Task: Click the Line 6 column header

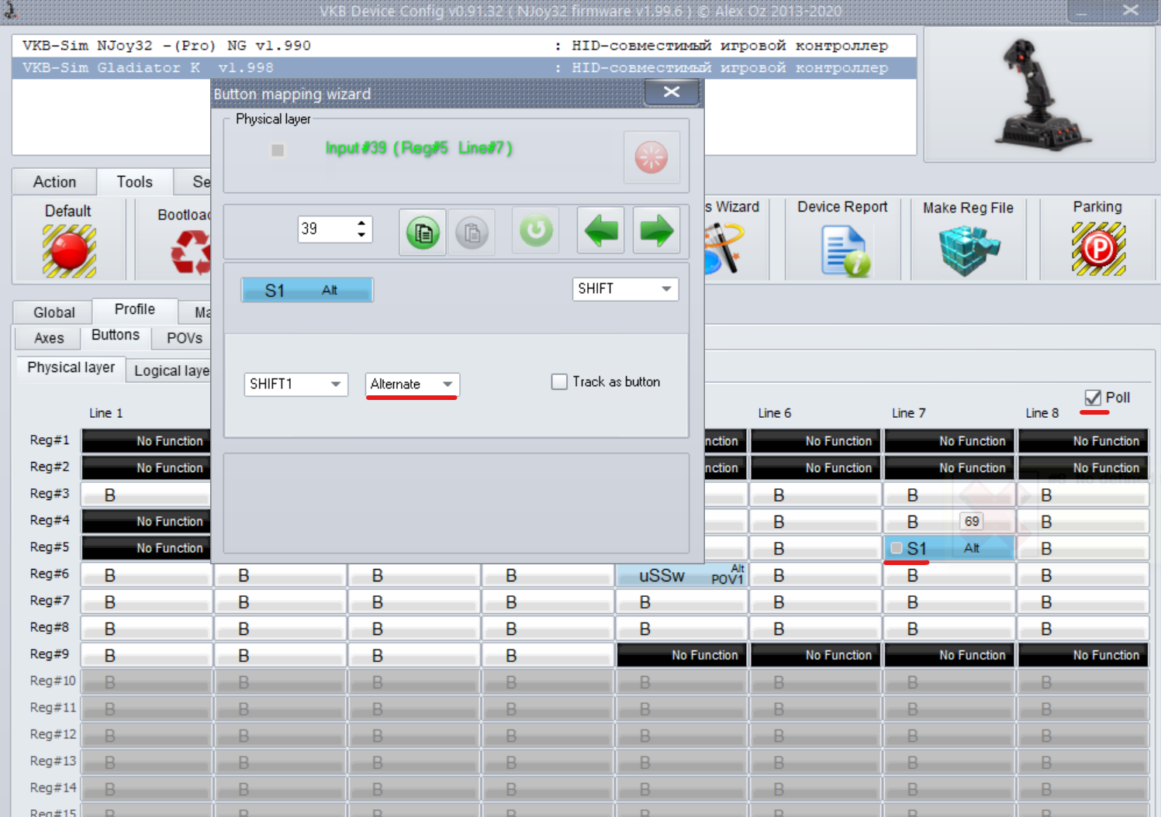Action: point(775,413)
